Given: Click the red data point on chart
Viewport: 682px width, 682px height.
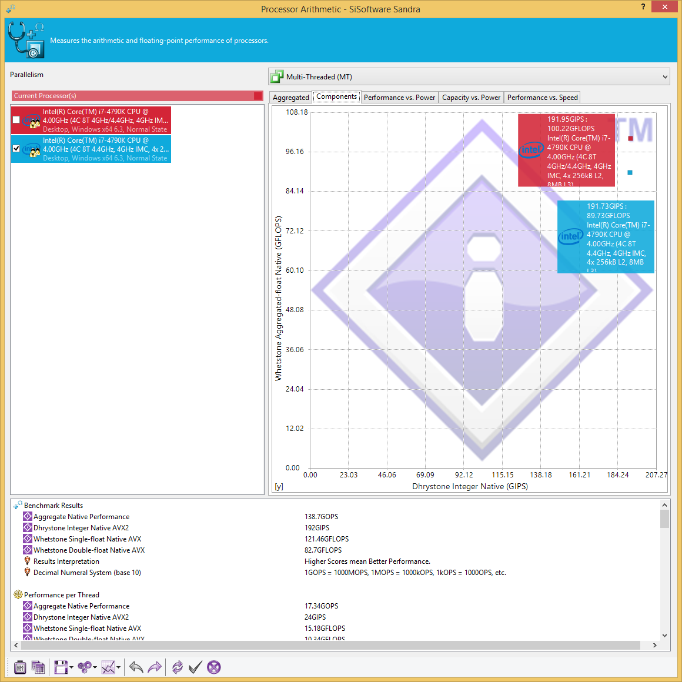Looking at the screenshot, I should (x=630, y=138).
